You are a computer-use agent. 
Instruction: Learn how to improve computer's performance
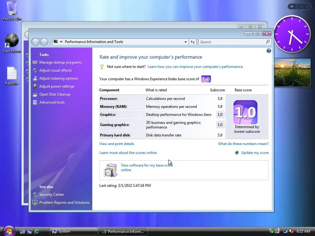tap(195, 67)
